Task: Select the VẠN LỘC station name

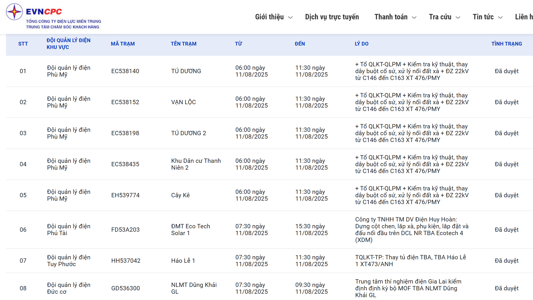Action: click(x=183, y=102)
